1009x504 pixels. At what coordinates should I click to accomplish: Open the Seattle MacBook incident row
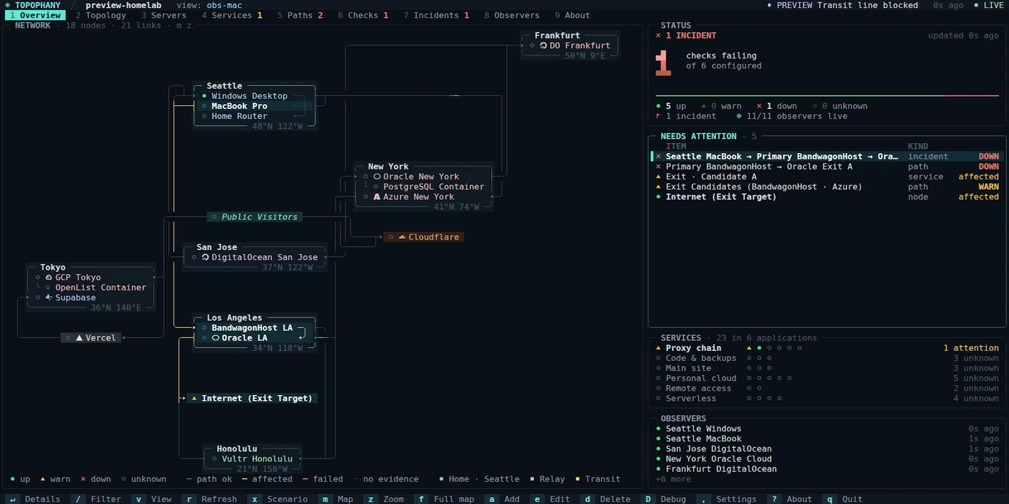tap(827, 156)
